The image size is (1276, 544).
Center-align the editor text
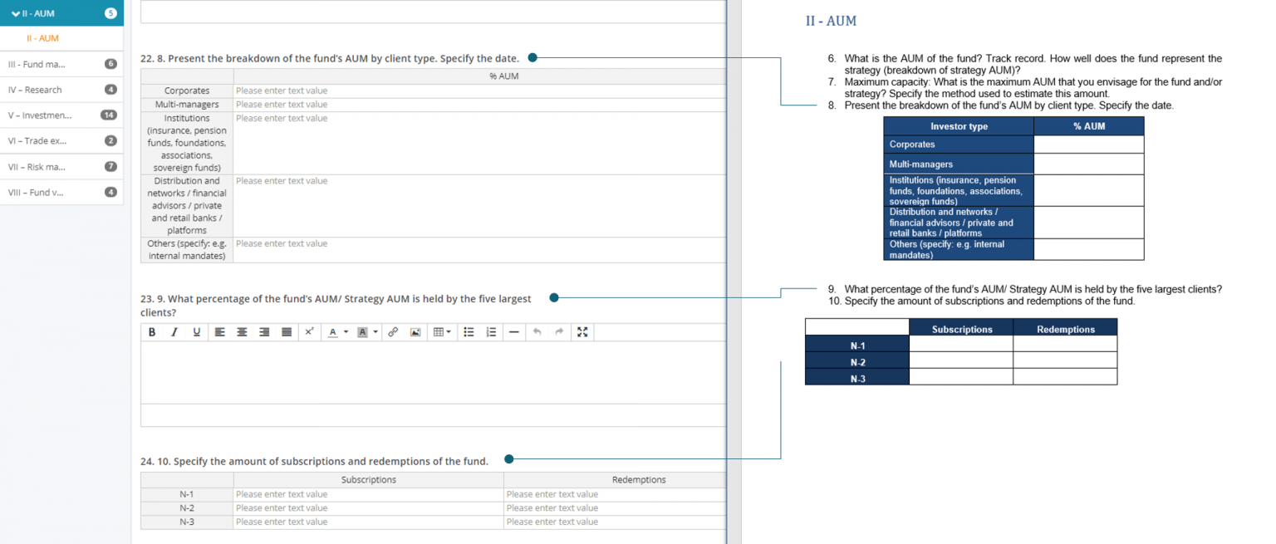pyautogui.click(x=242, y=331)
